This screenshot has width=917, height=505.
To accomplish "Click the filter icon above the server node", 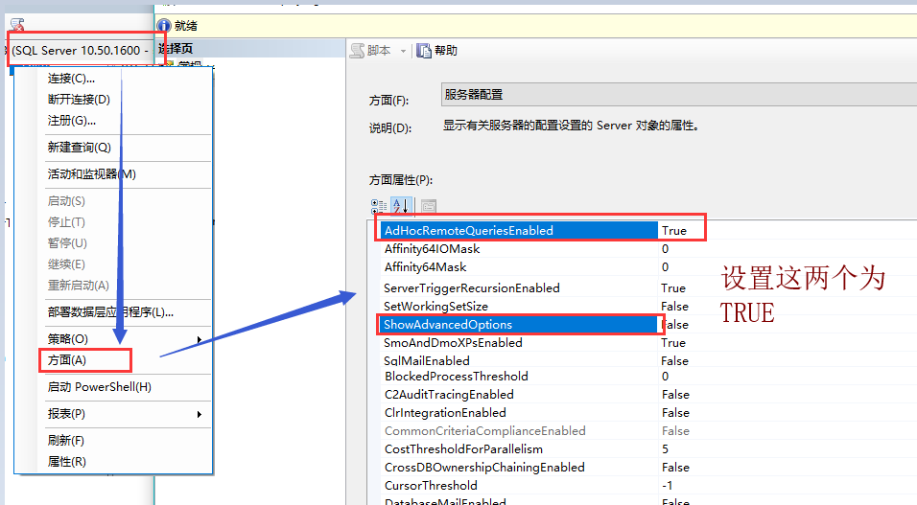I will [x=16, y=25].
